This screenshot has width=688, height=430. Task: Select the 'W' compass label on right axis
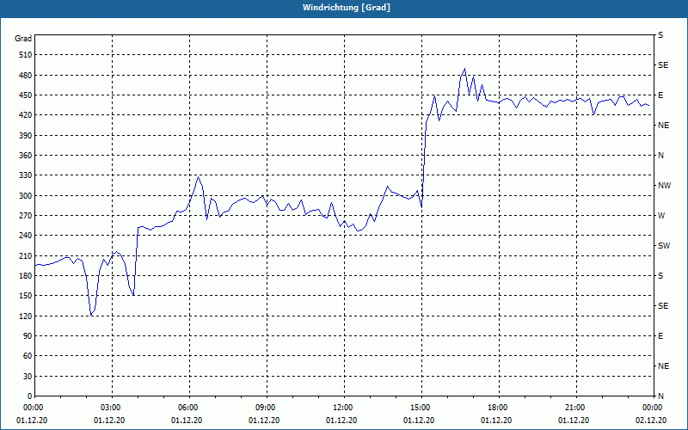coord(661,216)
